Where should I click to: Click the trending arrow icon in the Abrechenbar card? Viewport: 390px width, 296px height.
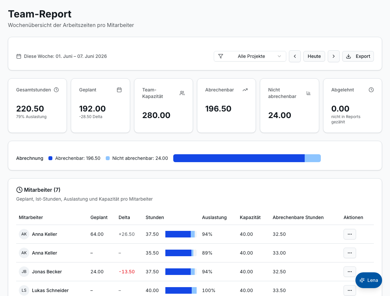(x=245, y=90)
